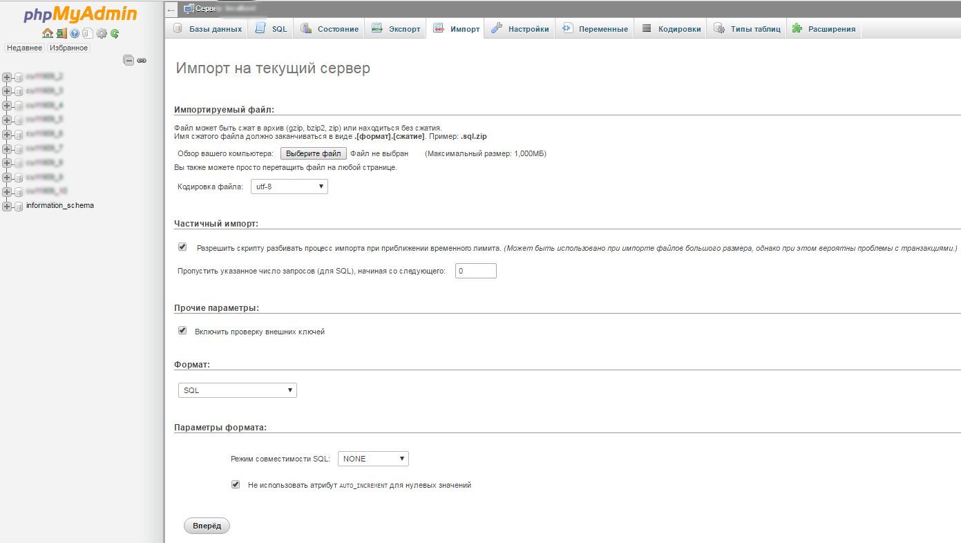
Task: Click the collapse all minus icon
Action: coord(129,60)
